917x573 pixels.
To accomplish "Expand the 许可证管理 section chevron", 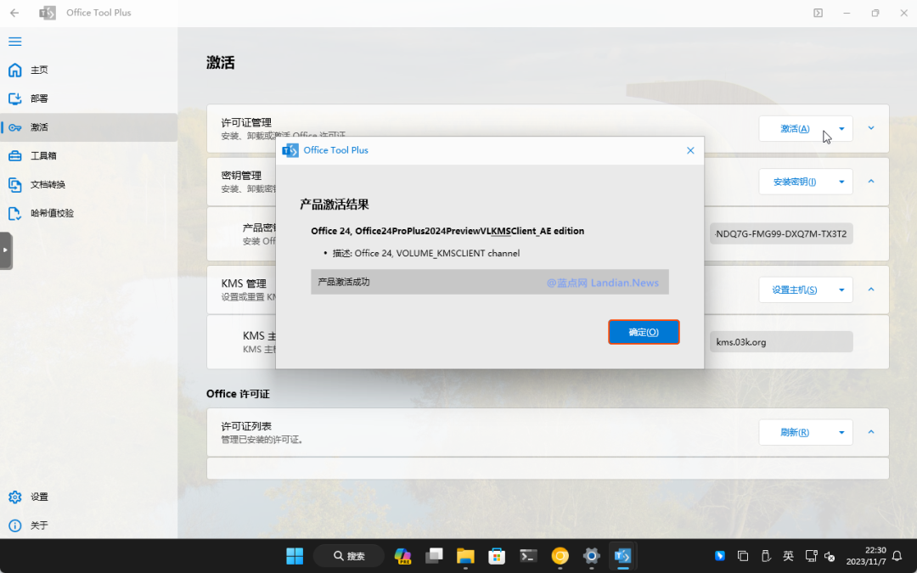I will point(870,127).
